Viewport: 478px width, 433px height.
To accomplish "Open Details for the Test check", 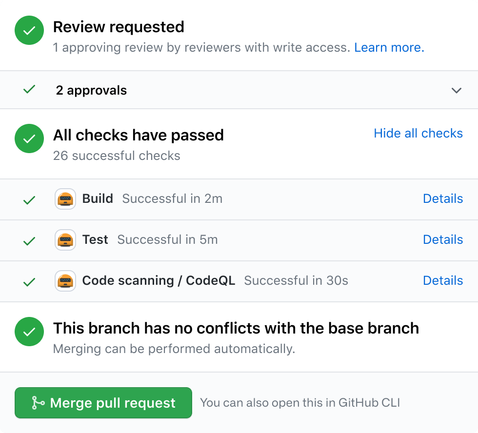I will coord(443,239).
